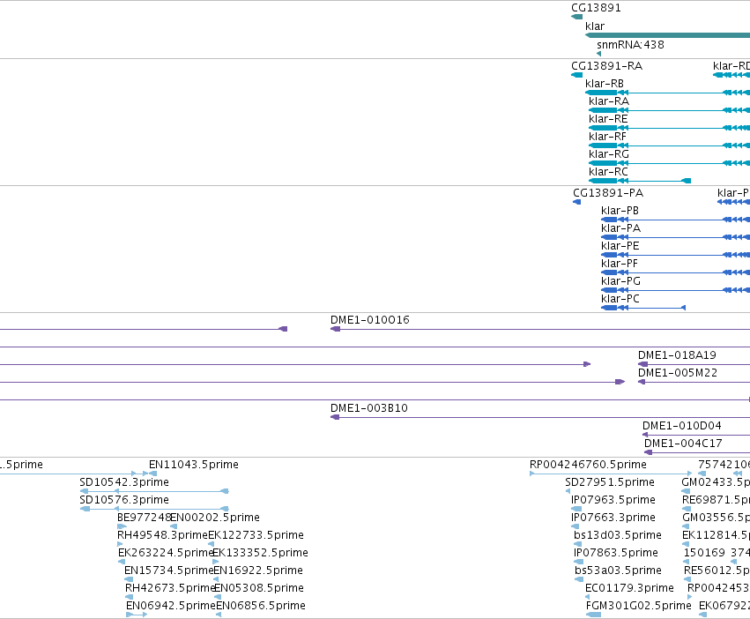The height and width of the screenshot is (619, 750).
Task: Choose the IP07663.3prime EST label
Action: (x=613, y=518)
